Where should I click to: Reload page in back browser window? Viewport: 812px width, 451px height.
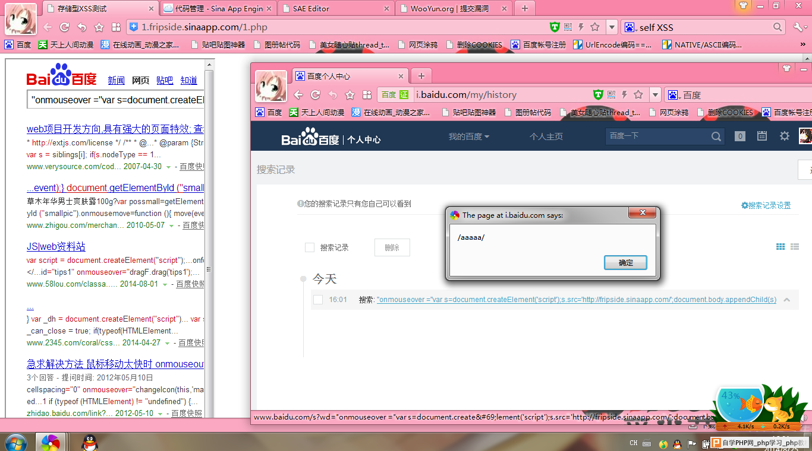tap(65, 27)
